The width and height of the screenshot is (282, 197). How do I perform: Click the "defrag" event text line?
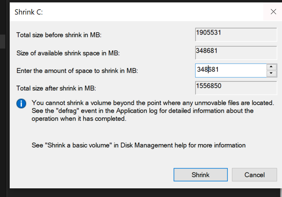tap(142, 111)
